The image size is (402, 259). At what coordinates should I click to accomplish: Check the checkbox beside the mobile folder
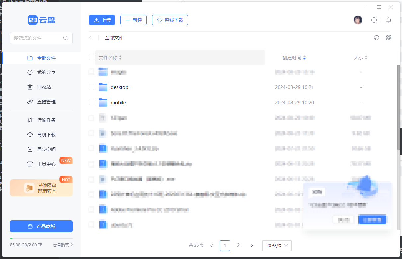click(91, 102)
